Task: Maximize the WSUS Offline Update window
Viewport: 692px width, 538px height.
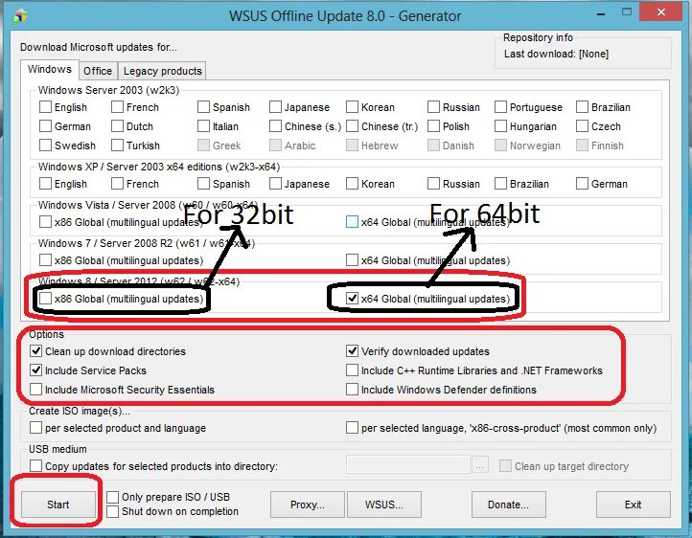Action: (x=627, y=12)
